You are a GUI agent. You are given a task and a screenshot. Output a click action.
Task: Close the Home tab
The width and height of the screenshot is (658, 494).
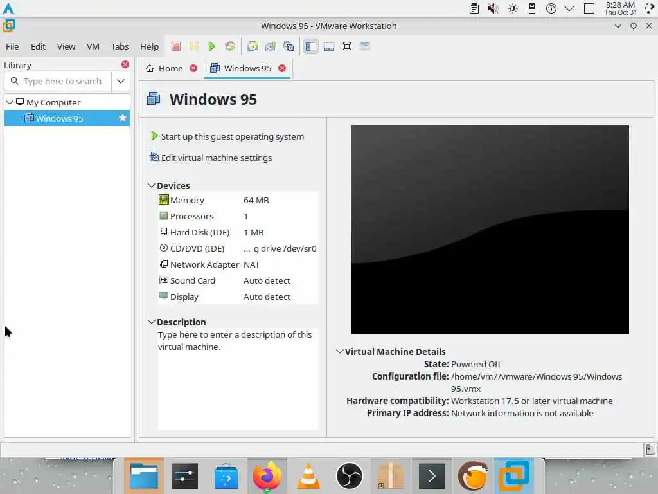[193, 68]
